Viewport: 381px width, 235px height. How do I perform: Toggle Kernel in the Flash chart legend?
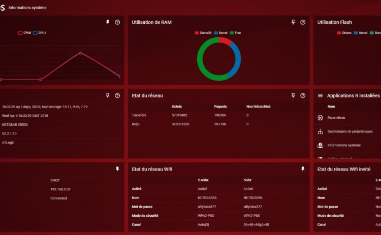(x=361, y=33)
